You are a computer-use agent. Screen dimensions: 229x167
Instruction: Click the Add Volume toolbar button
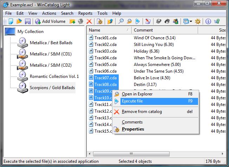click(50, 21)
